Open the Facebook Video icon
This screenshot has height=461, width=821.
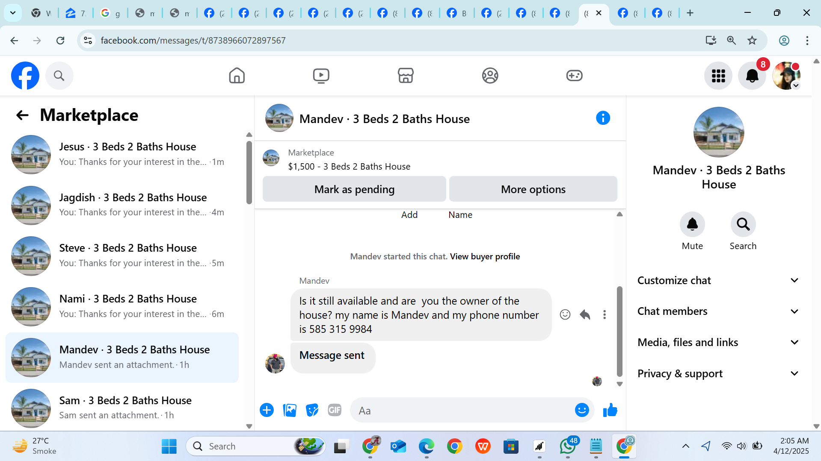coord(321,76)
